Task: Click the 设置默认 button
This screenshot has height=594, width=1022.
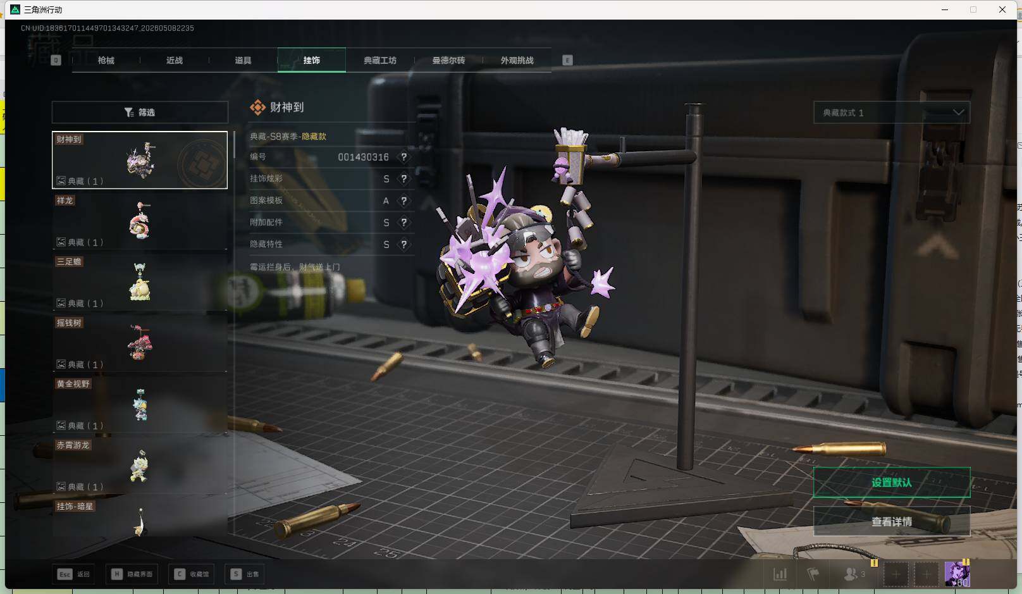Action: point(892,483)
